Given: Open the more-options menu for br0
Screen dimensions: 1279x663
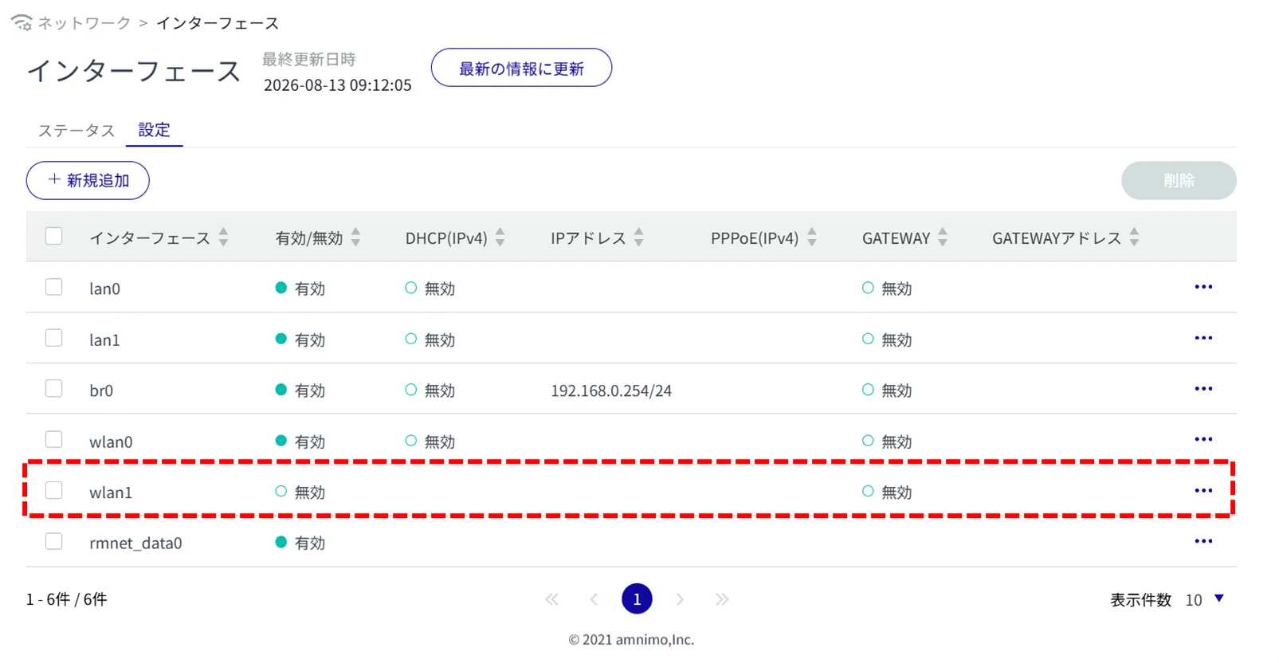Looking at the screenshot, I should [x=1203, y=389].
